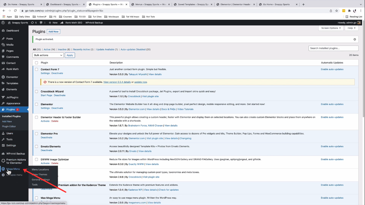
Task: Expand the Help panel
Action: pos(352,28)
